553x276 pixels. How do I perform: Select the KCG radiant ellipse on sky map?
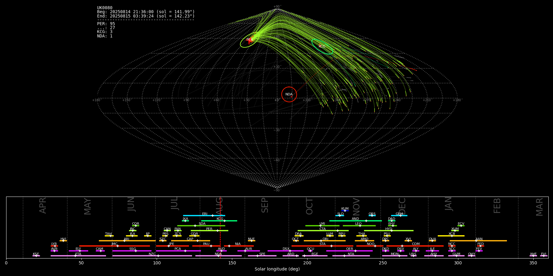(322, 47)
